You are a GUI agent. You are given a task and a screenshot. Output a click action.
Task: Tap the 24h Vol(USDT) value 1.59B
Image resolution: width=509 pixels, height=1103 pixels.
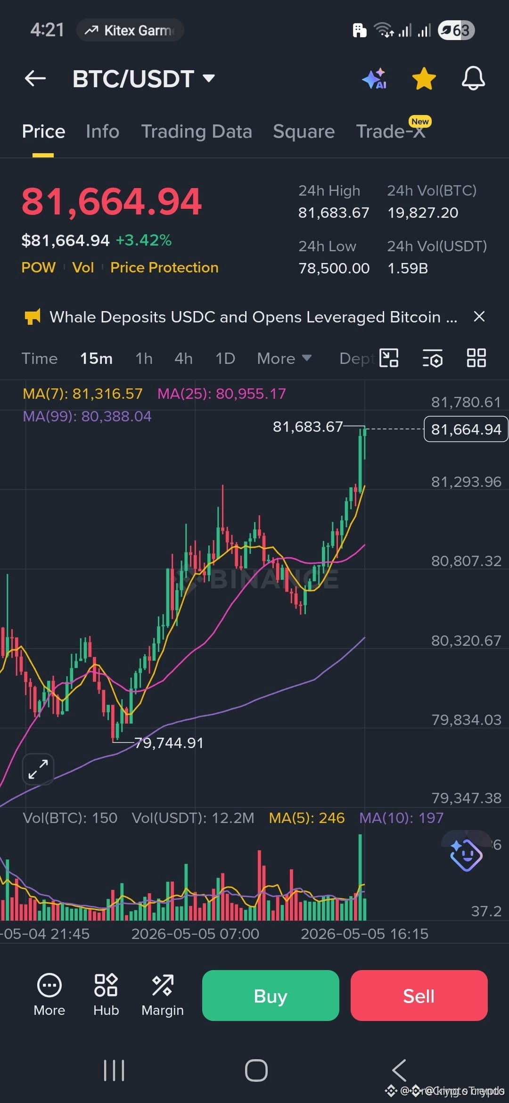click(x=408, y=268)
